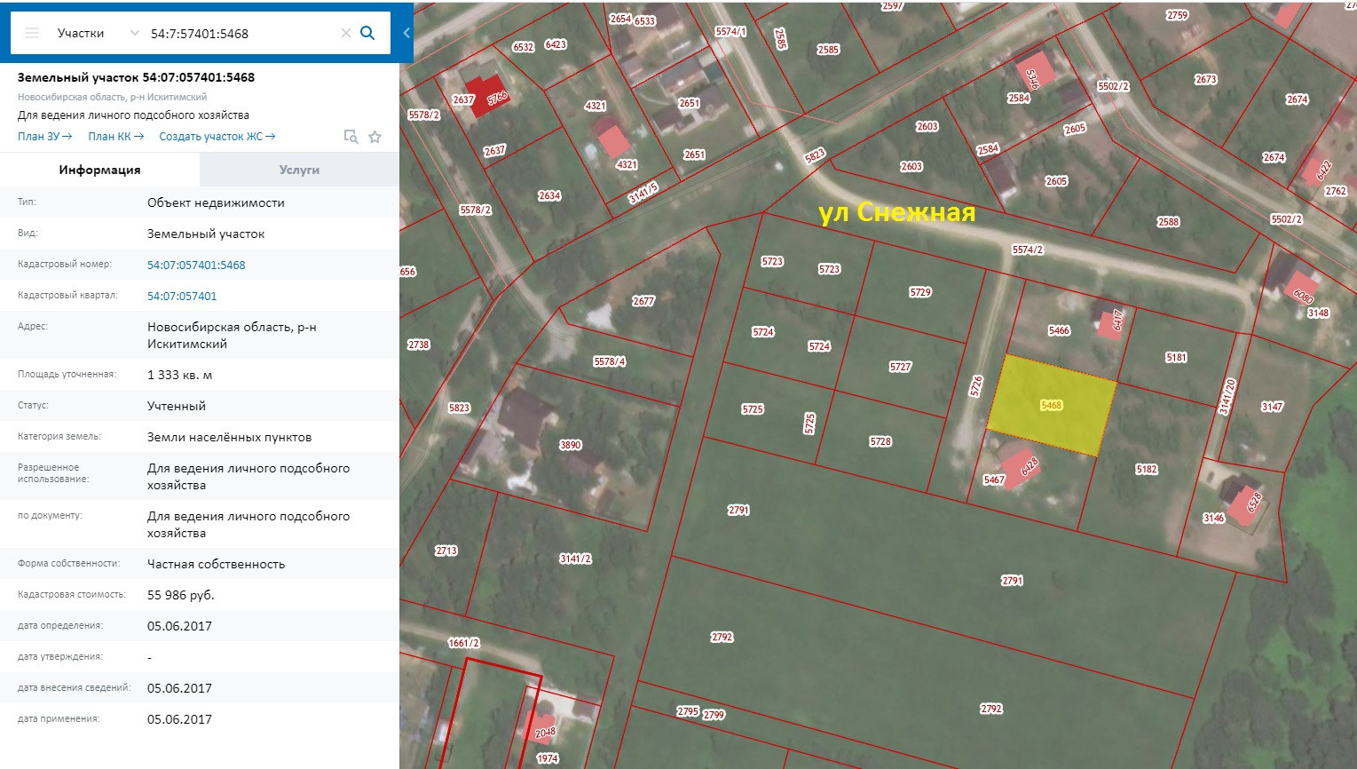Open cadastral quarter link 54:07:057401
This screenshot has height=769, width=1357.
182,296
